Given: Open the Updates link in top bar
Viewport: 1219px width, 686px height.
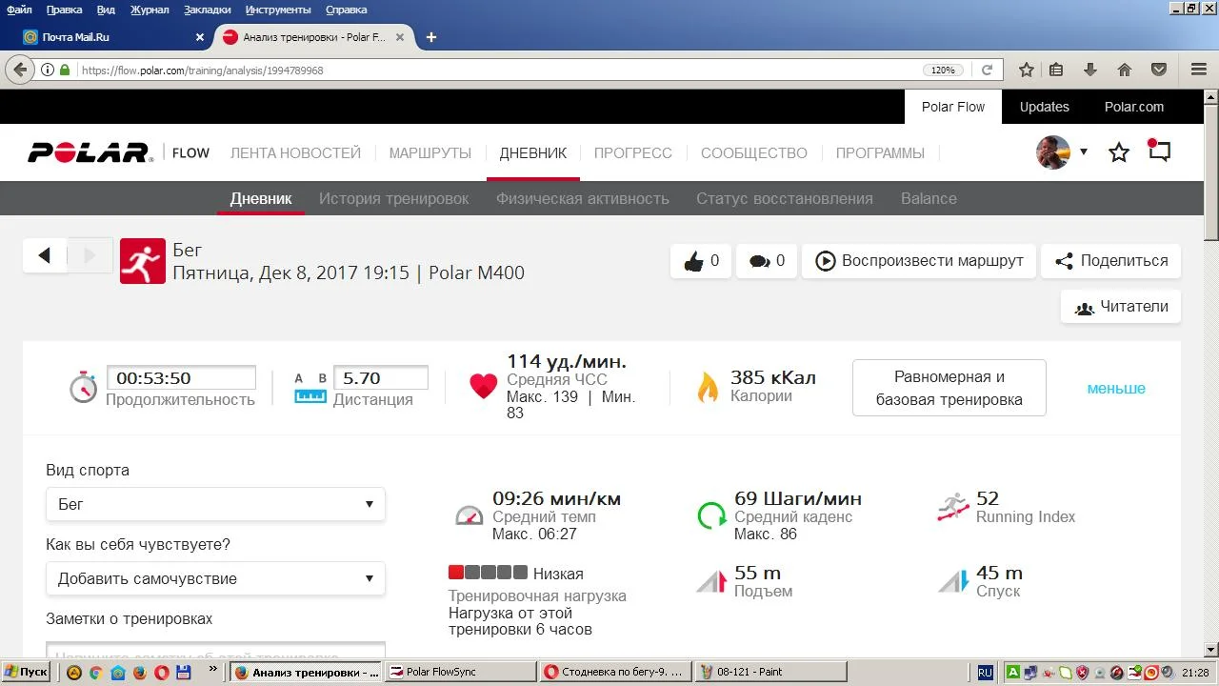Looking at the screenshot, I should click(1045, 107).
